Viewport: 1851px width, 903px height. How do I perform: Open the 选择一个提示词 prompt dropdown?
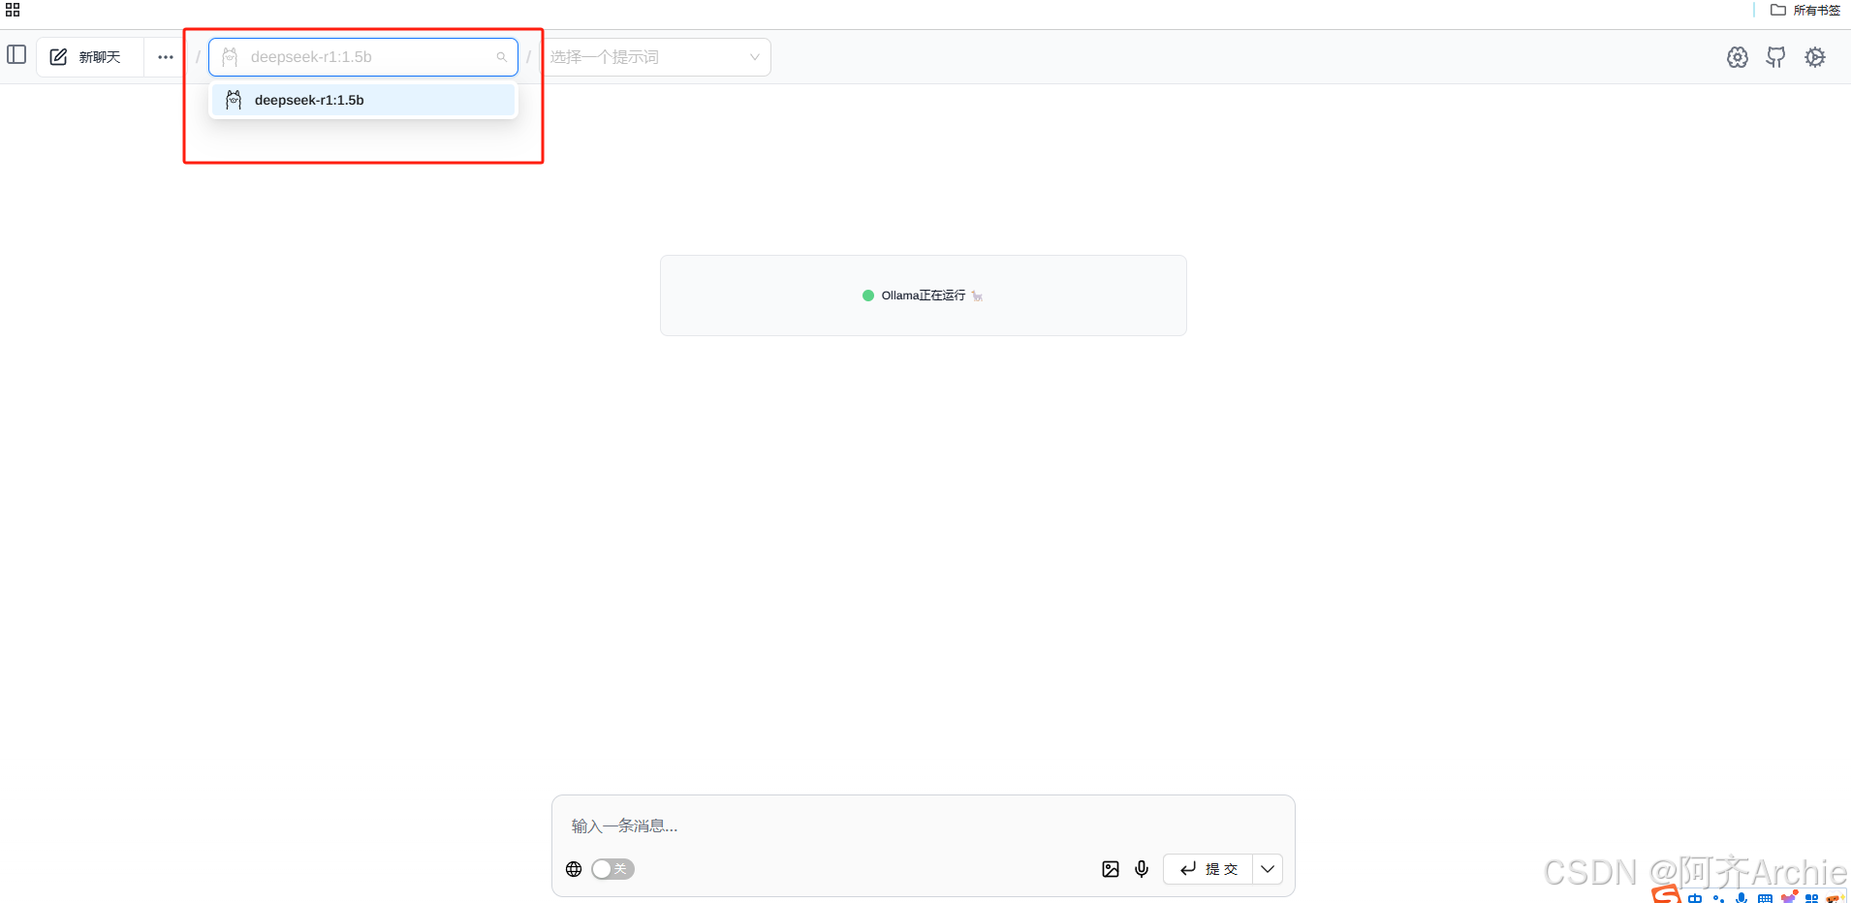tap(654, 57)
